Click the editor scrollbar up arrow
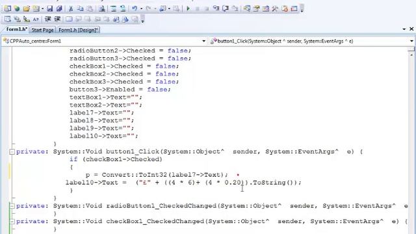The width and height of the screenshot is (416, 234). pyautogui.click(x=411, y=55)
